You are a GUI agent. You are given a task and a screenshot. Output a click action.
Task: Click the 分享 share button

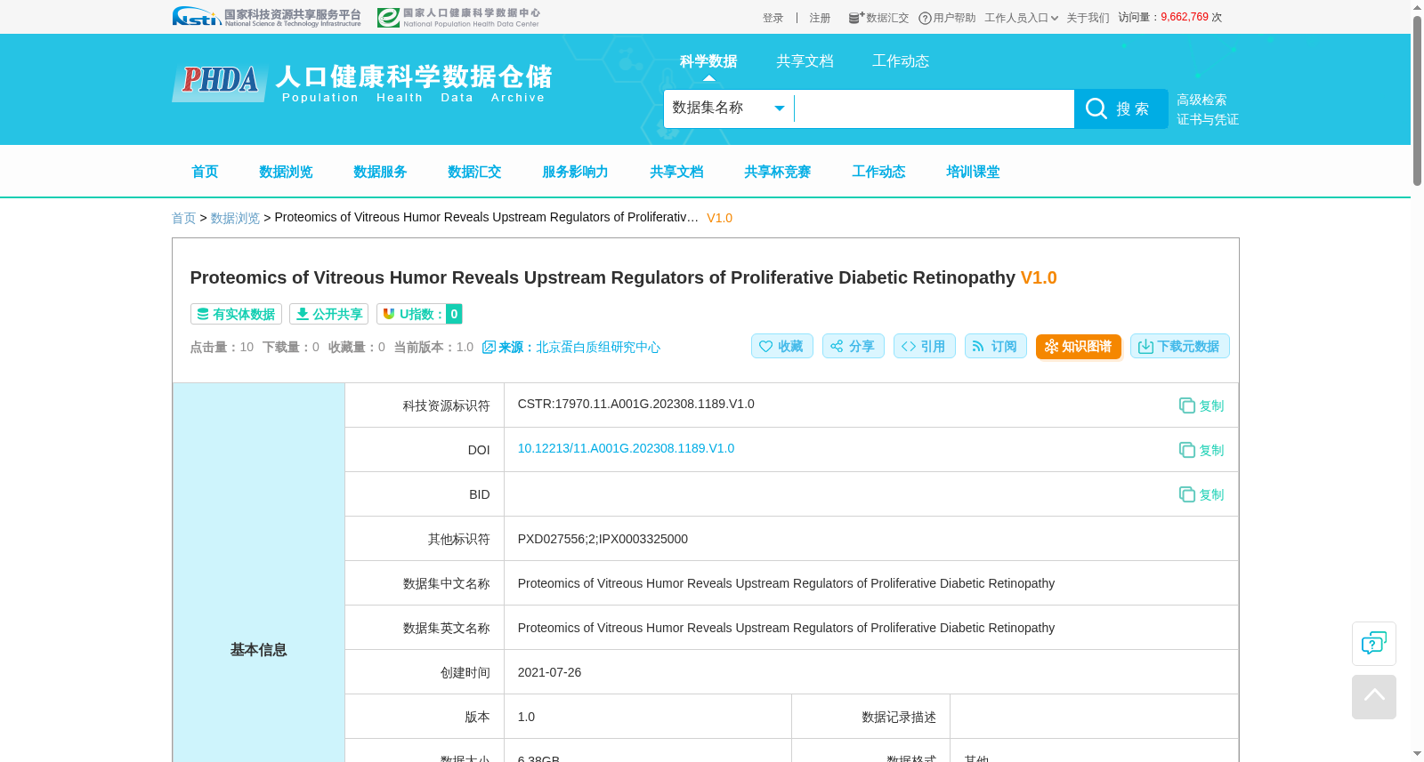click(x=853, y=346)
